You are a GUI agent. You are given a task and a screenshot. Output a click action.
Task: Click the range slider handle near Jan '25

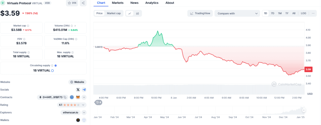click(304, 110)
